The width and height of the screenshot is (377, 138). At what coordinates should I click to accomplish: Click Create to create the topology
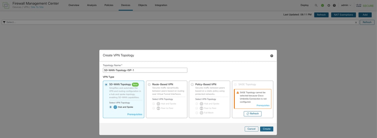point(267,129)
